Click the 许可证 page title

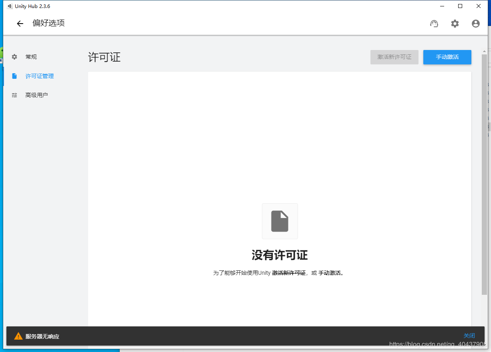tap(105, 57)
